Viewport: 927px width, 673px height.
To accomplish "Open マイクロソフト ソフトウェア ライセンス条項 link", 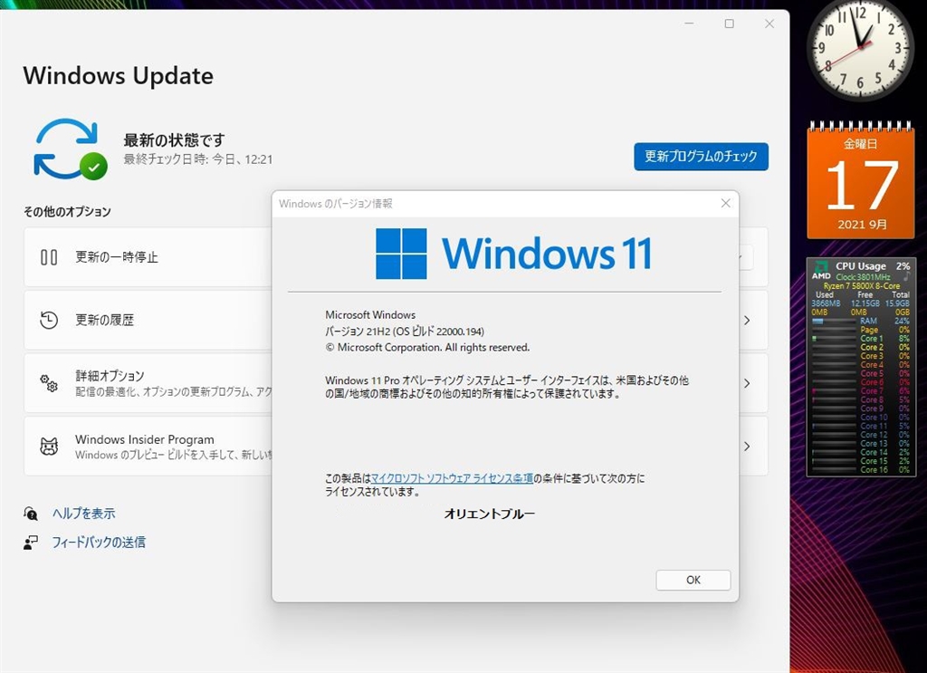I will [453, 478].
